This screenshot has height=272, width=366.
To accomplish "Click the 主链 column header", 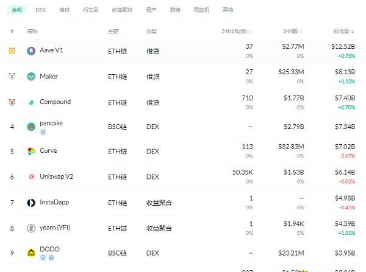I will click(113, 31).
